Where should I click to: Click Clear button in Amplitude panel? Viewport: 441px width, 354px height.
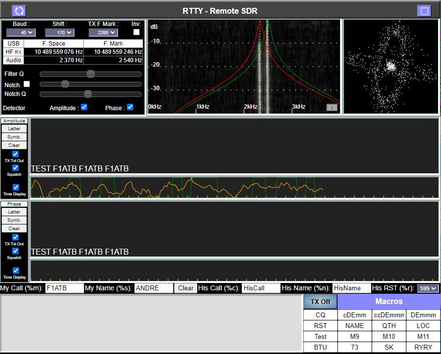pyautogui.click(x=14, y=145)
